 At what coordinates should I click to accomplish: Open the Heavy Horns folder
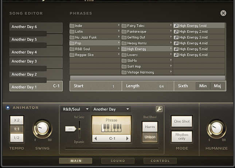[137, 43]
